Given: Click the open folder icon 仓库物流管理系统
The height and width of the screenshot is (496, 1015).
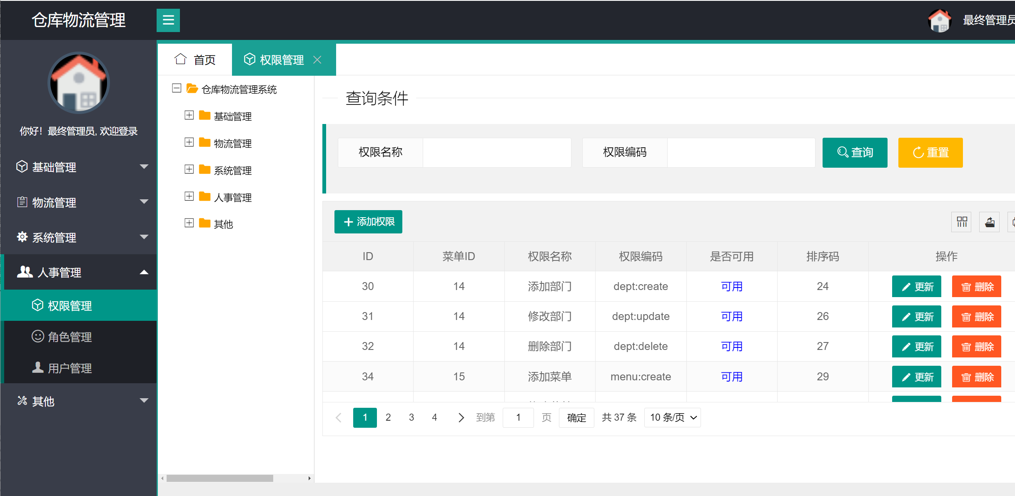Looking at the screenshot, I should point(192,88).
